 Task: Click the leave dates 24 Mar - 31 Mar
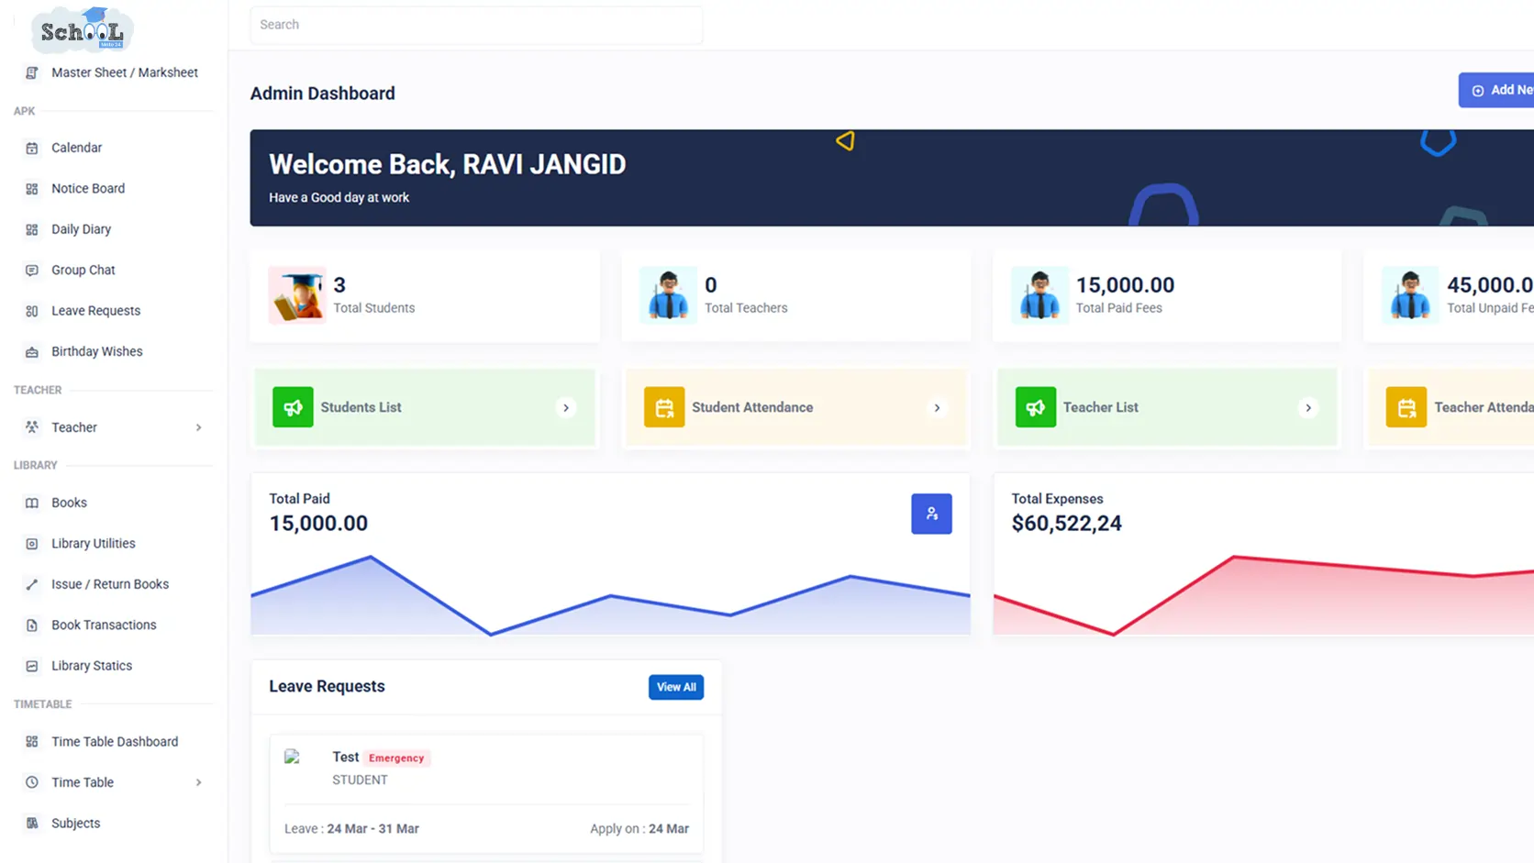(373, 829)
